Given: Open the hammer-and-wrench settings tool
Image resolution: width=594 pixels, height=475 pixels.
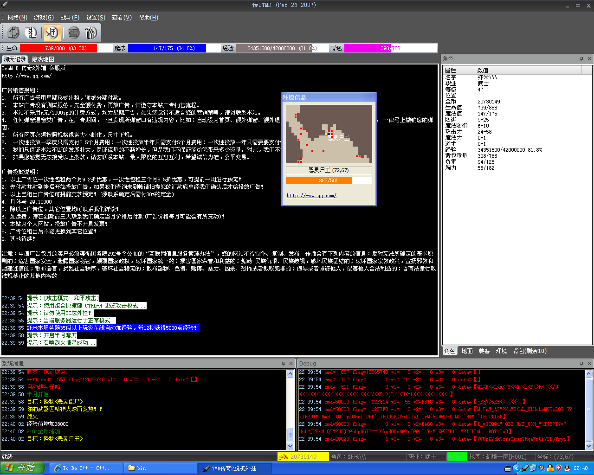Looking at the screenshot, I should click(90, 32).
